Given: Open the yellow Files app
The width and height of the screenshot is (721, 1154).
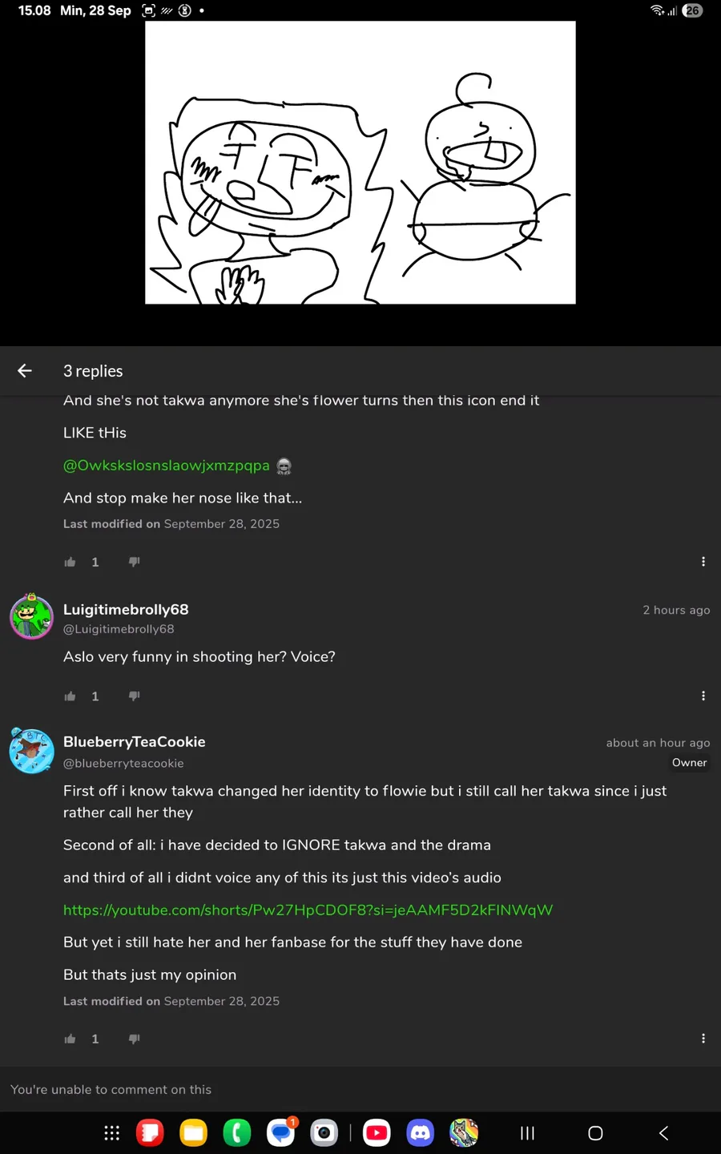Looking at the screenshot, I should 193,1132.
